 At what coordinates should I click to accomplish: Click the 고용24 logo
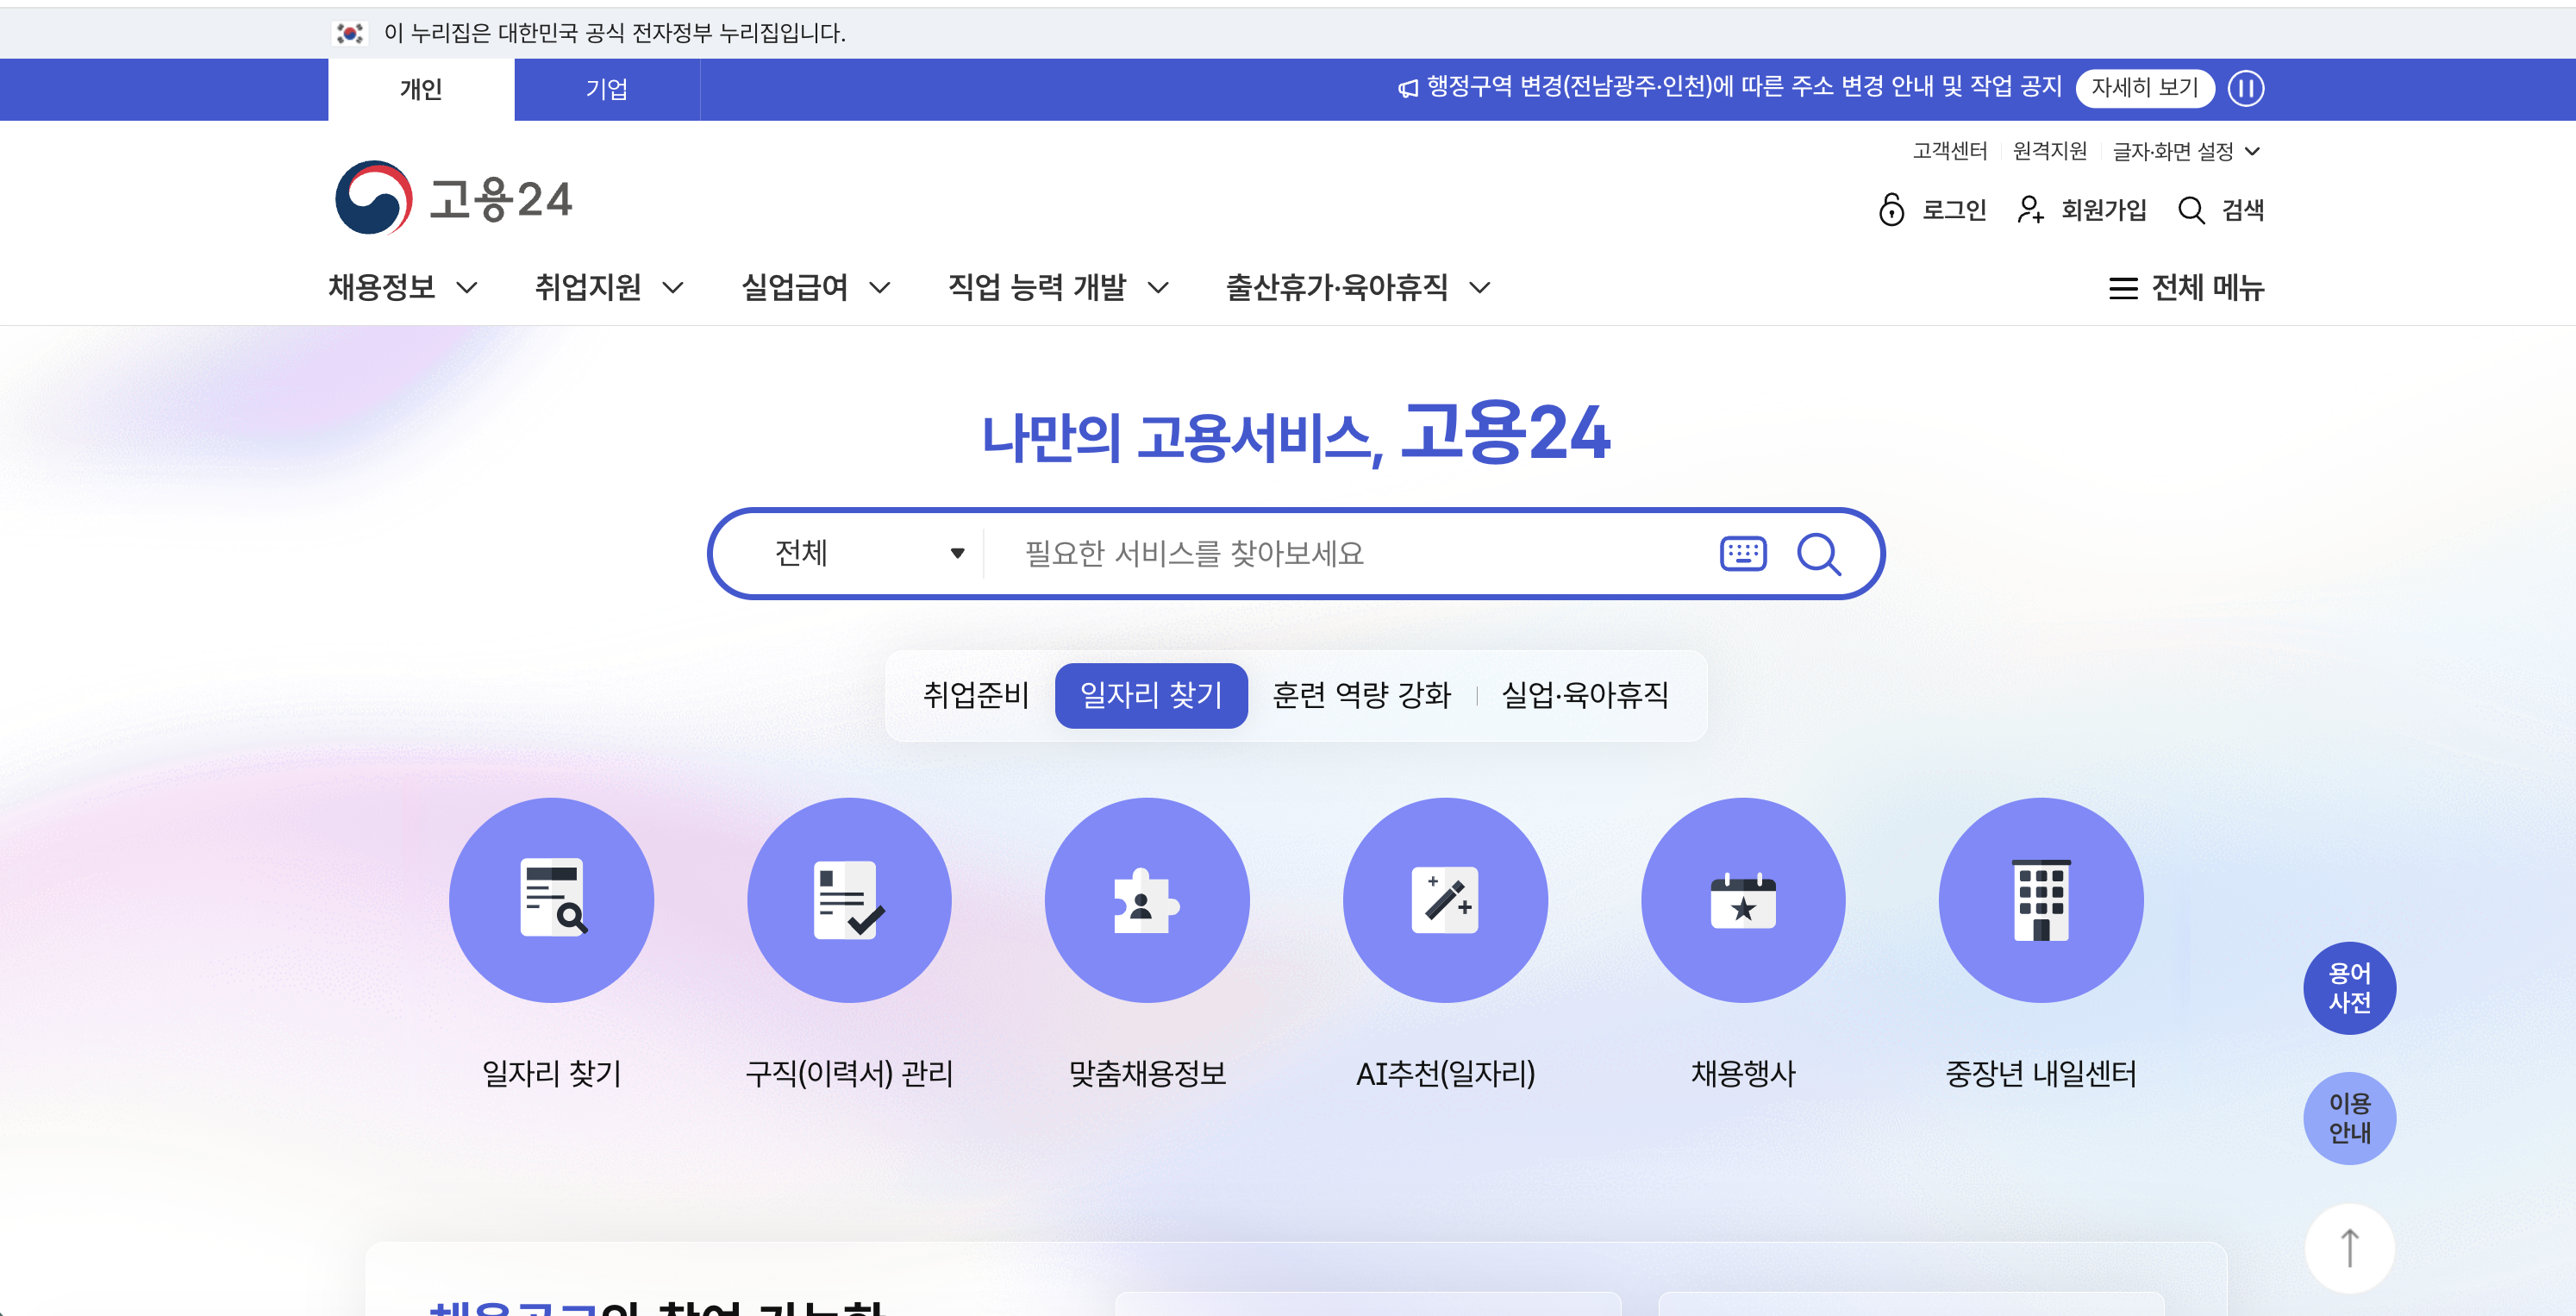(453, 198)
